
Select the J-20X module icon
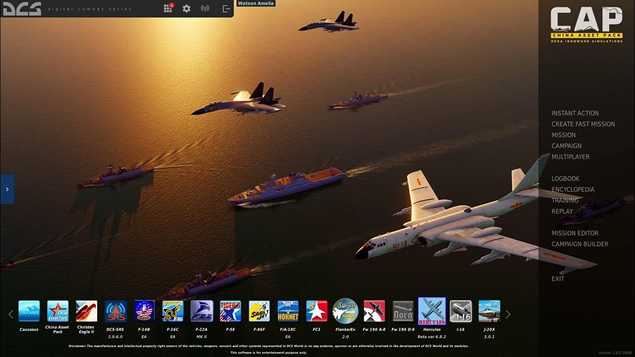pyautogui.click(x=489, y=311)
